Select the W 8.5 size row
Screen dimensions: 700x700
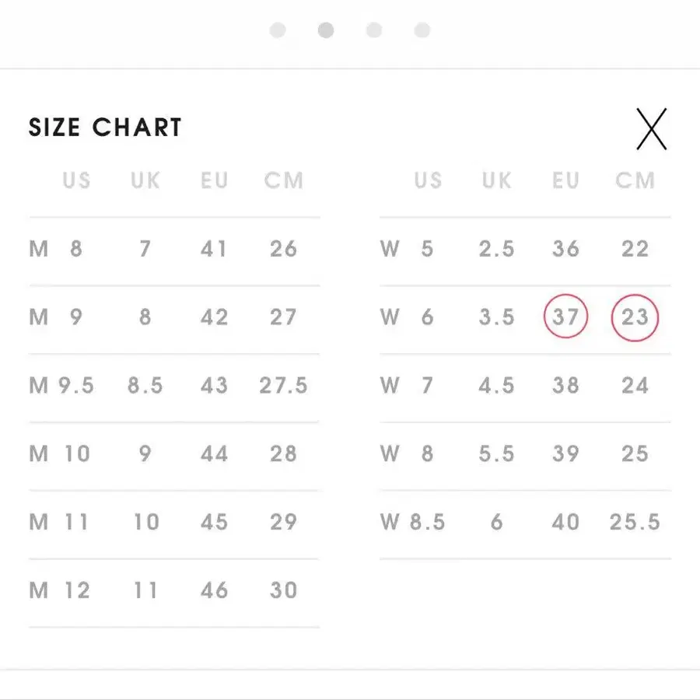click(x=525, y=523)
